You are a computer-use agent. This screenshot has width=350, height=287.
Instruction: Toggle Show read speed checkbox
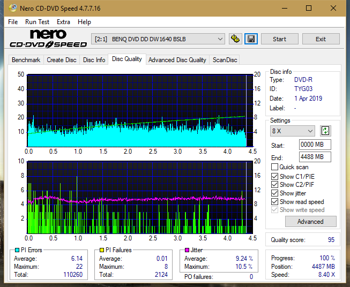point(274,201)
